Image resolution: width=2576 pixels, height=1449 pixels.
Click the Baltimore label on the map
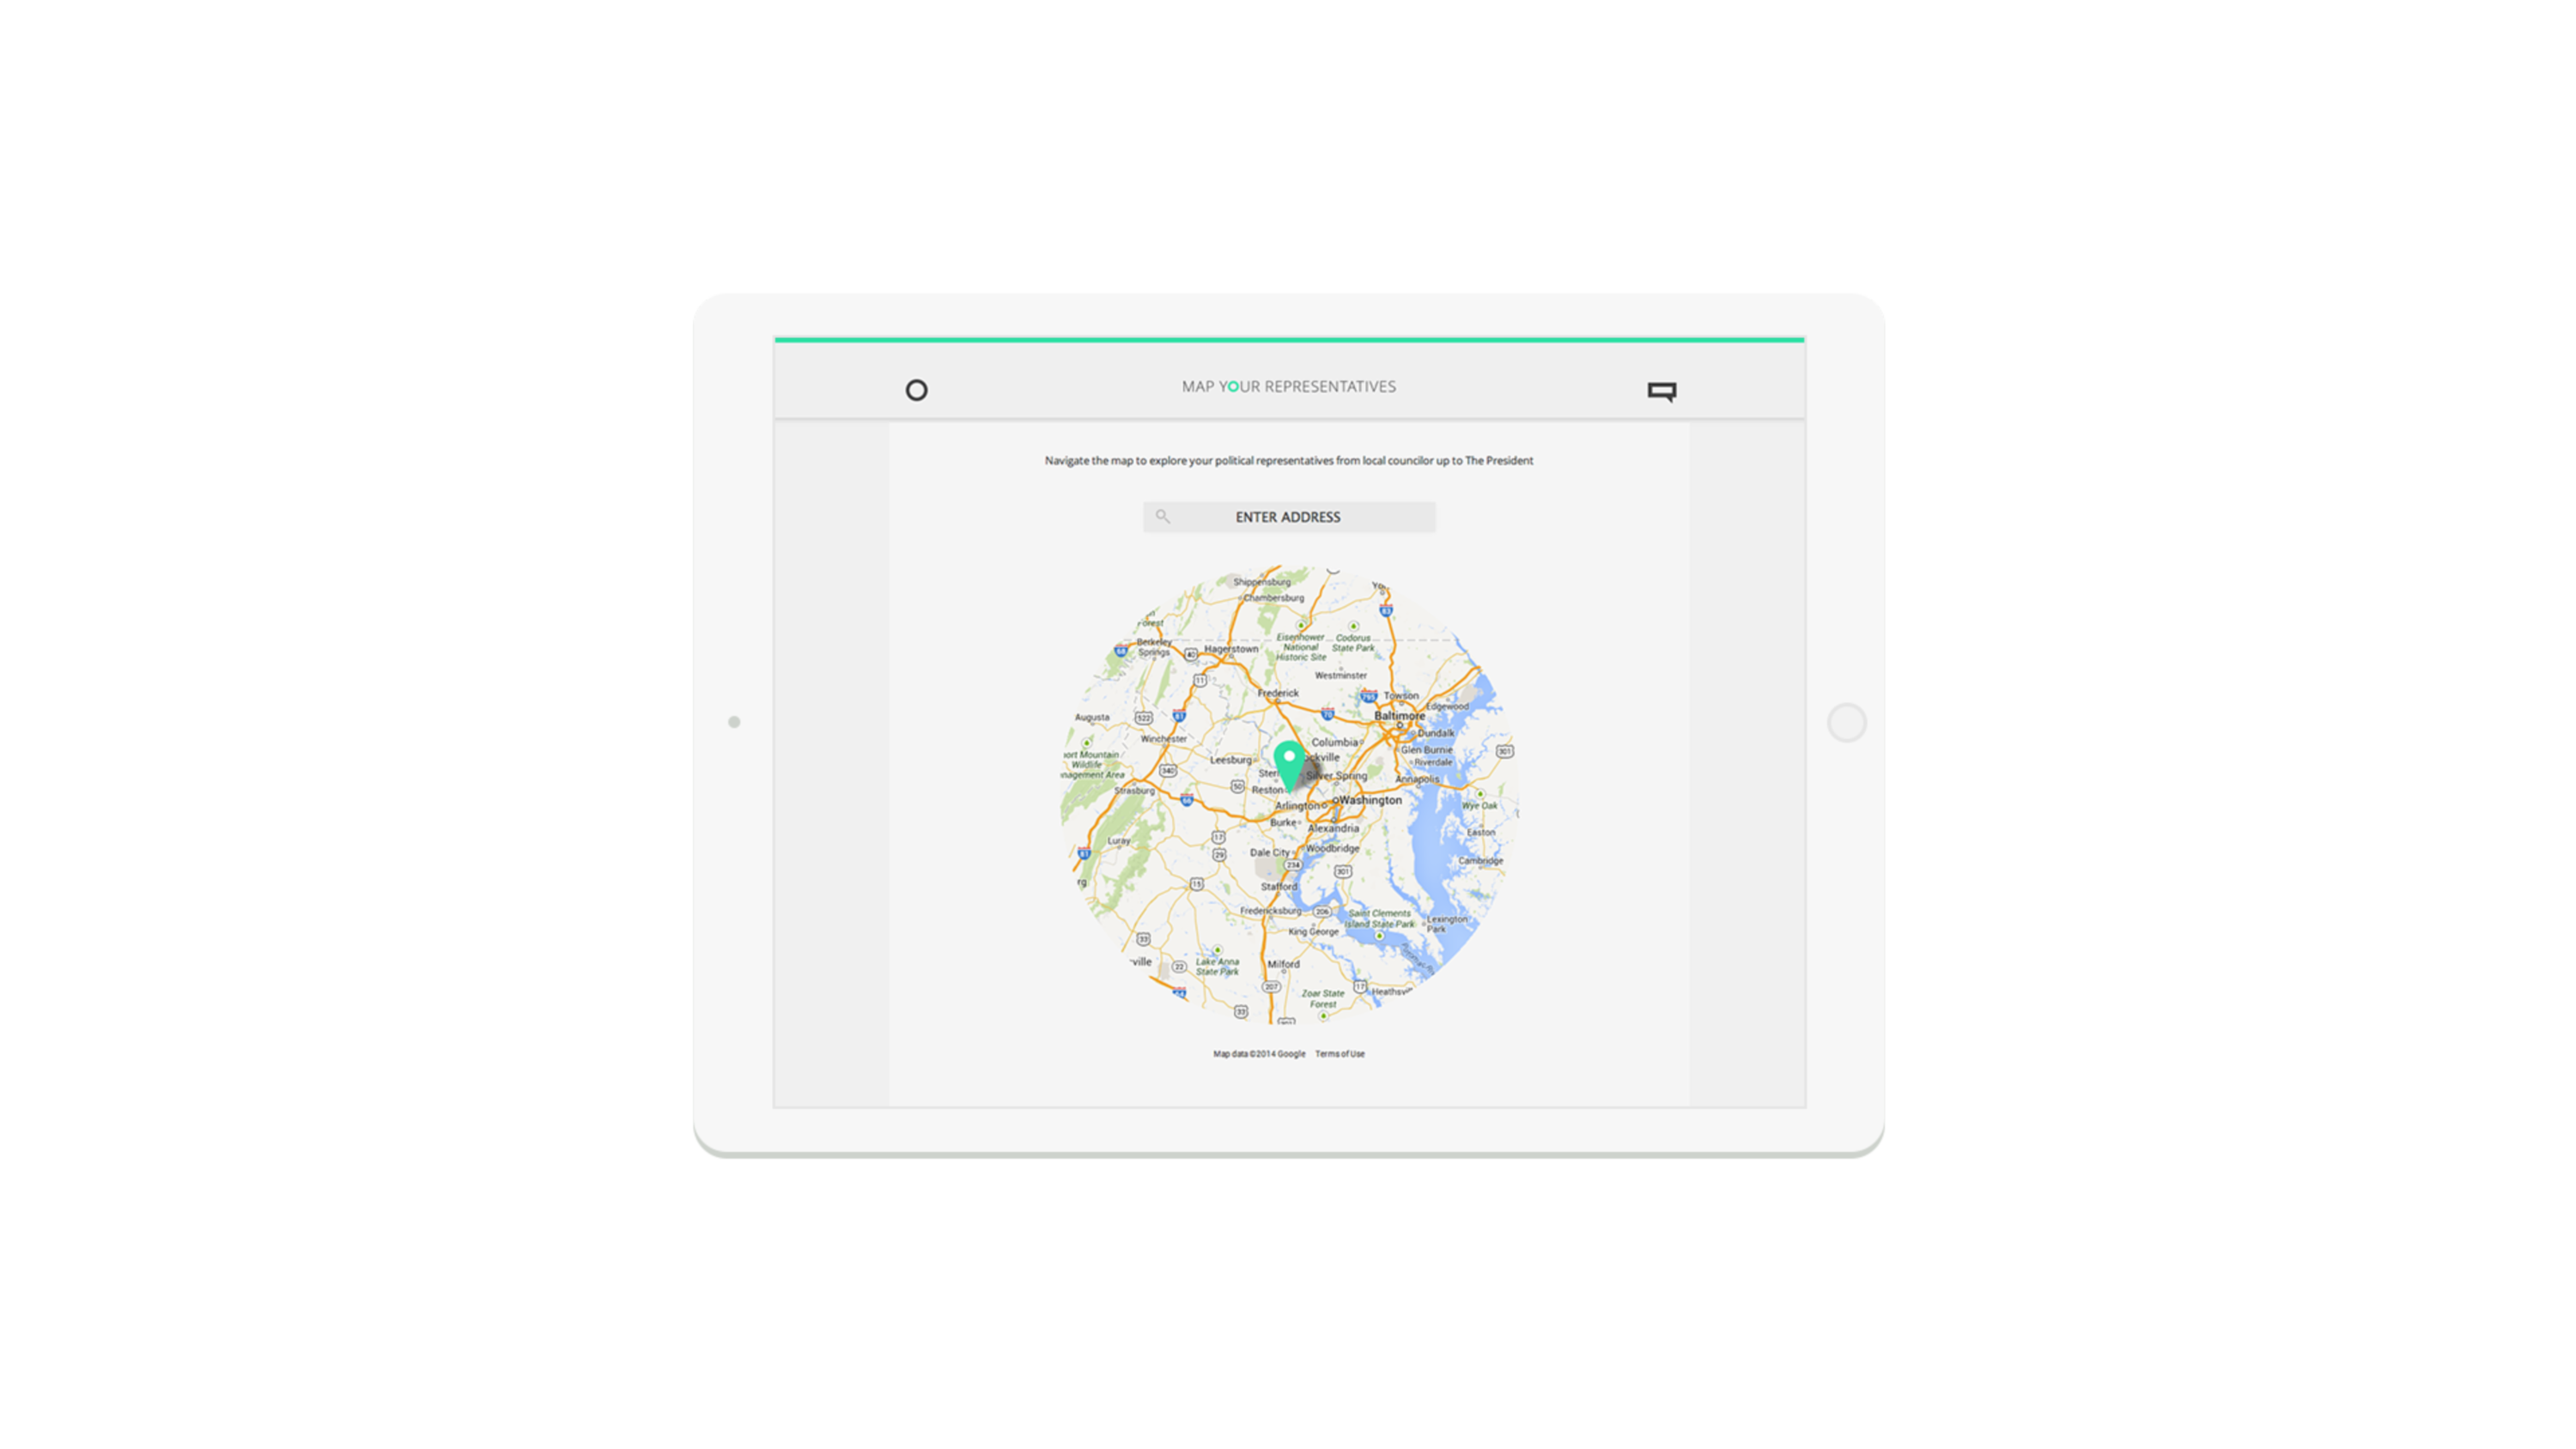pos(1399,716)
